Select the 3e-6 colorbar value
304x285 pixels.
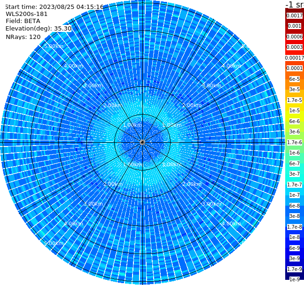[295, 131]
